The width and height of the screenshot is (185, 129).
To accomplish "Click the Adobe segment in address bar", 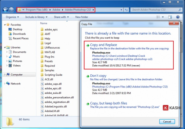I will tap(56, 10).
